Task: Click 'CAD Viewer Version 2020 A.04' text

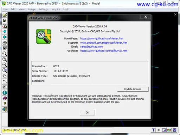Action: tap(90, 26)
